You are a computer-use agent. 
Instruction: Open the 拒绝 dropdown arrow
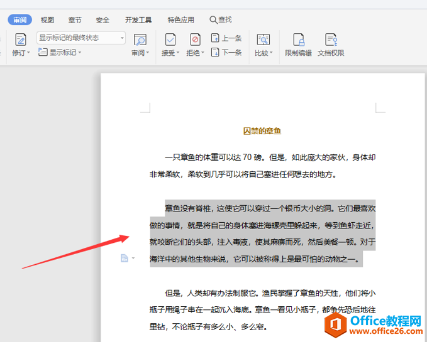coord(202,53)
